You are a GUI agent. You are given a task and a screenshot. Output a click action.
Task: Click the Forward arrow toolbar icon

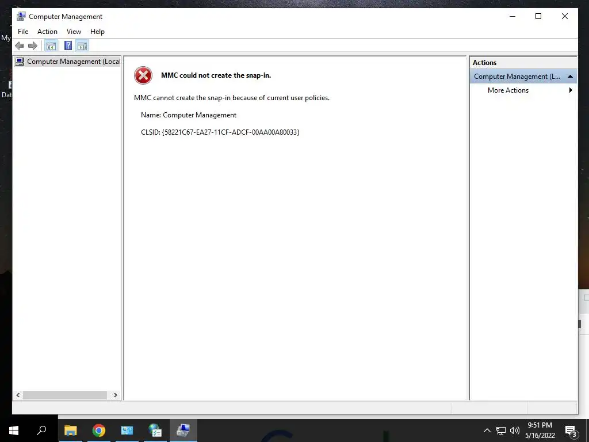click(33, 46)
